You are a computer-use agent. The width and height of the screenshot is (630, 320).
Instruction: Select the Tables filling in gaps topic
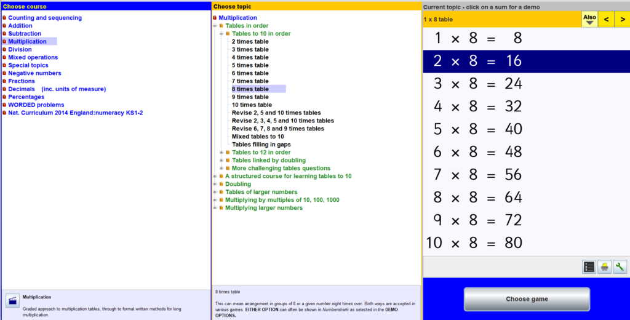261,145
